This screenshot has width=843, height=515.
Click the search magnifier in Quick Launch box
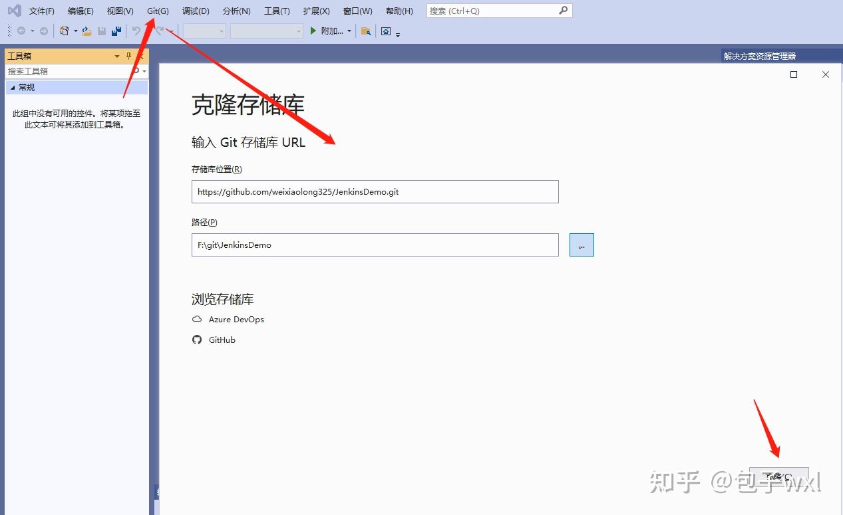562,10
